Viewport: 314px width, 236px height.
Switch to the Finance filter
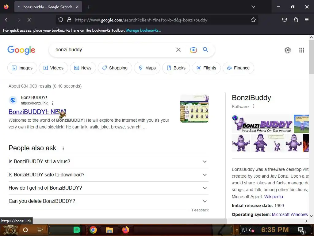coord(238,68)
